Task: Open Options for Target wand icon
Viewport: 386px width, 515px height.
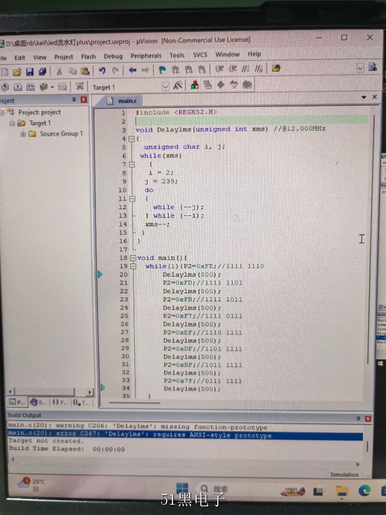Action: [178, 85]
